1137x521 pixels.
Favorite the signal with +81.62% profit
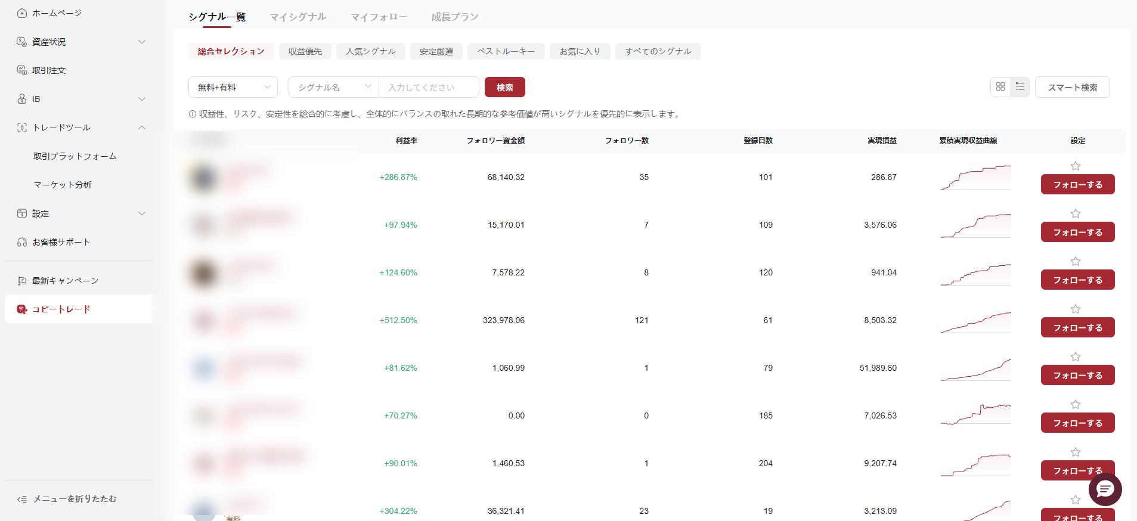tap(1076, 356)
